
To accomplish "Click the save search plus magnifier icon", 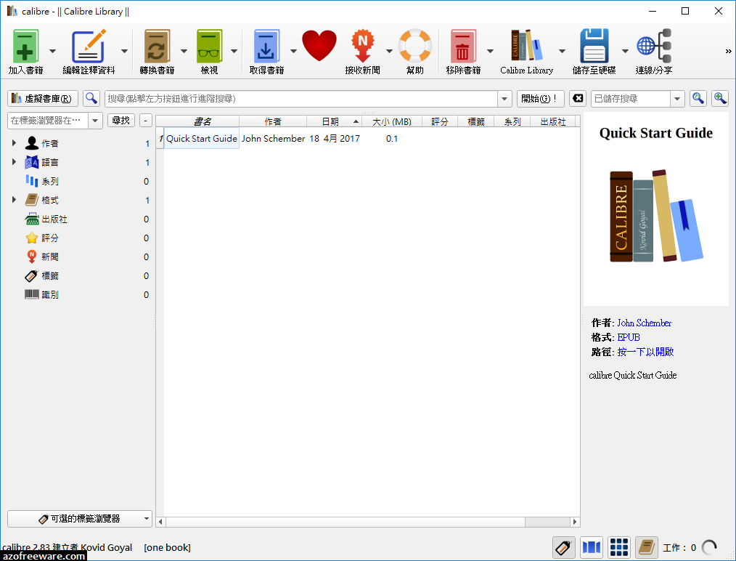I will click(720, 98).
